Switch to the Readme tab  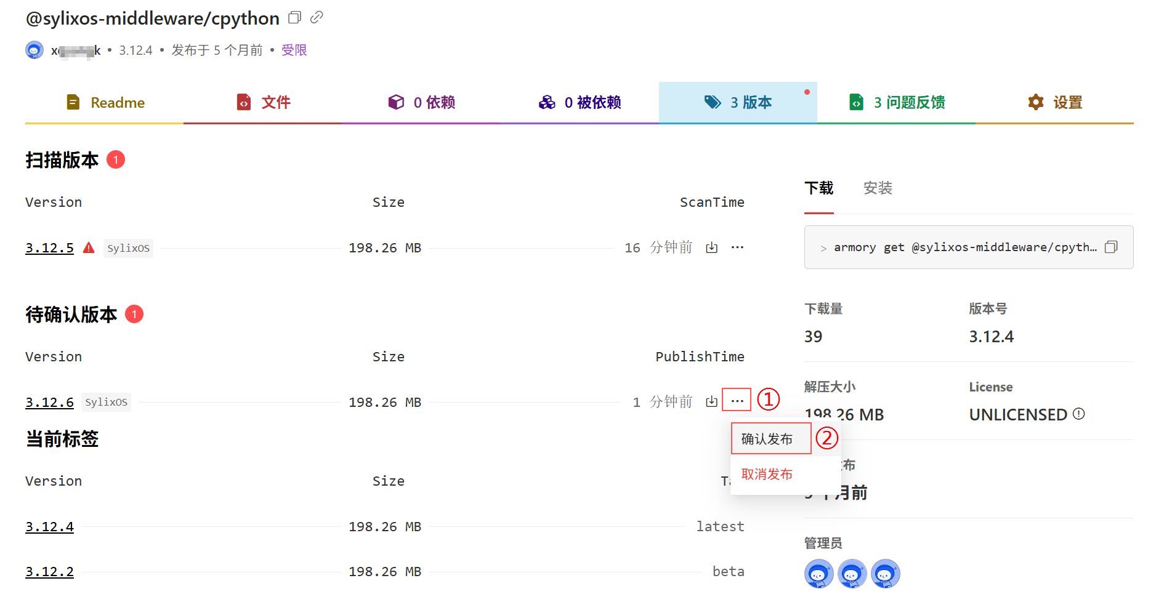click(x=105, y=102)
